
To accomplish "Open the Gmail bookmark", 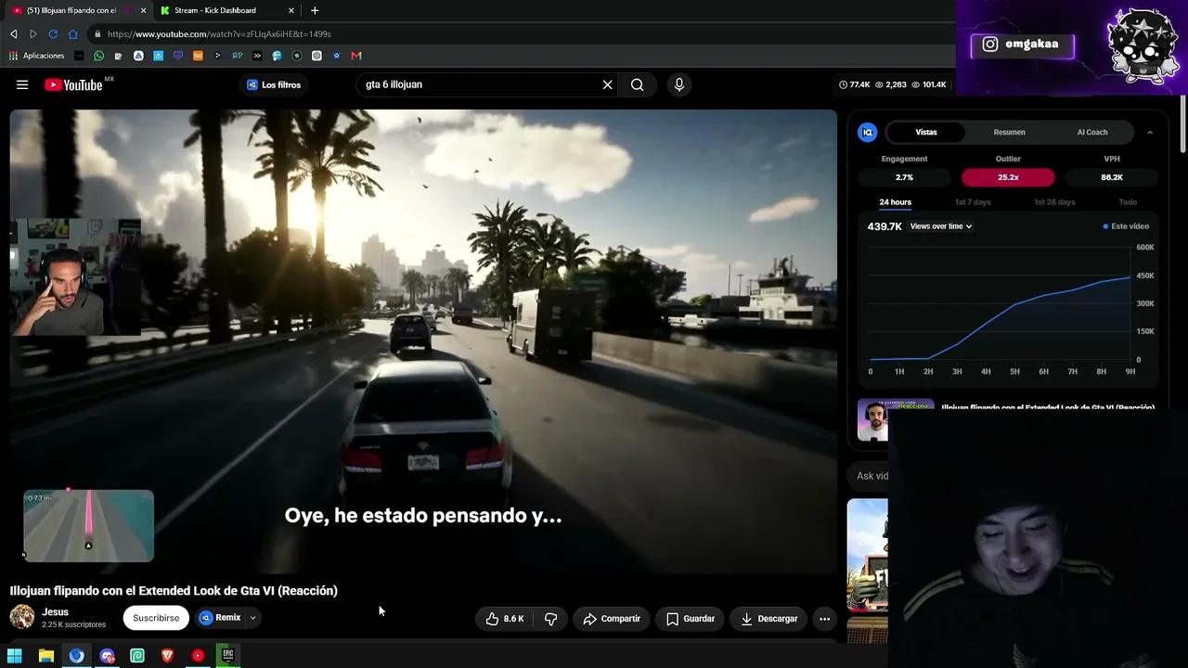I will point(356,56).
